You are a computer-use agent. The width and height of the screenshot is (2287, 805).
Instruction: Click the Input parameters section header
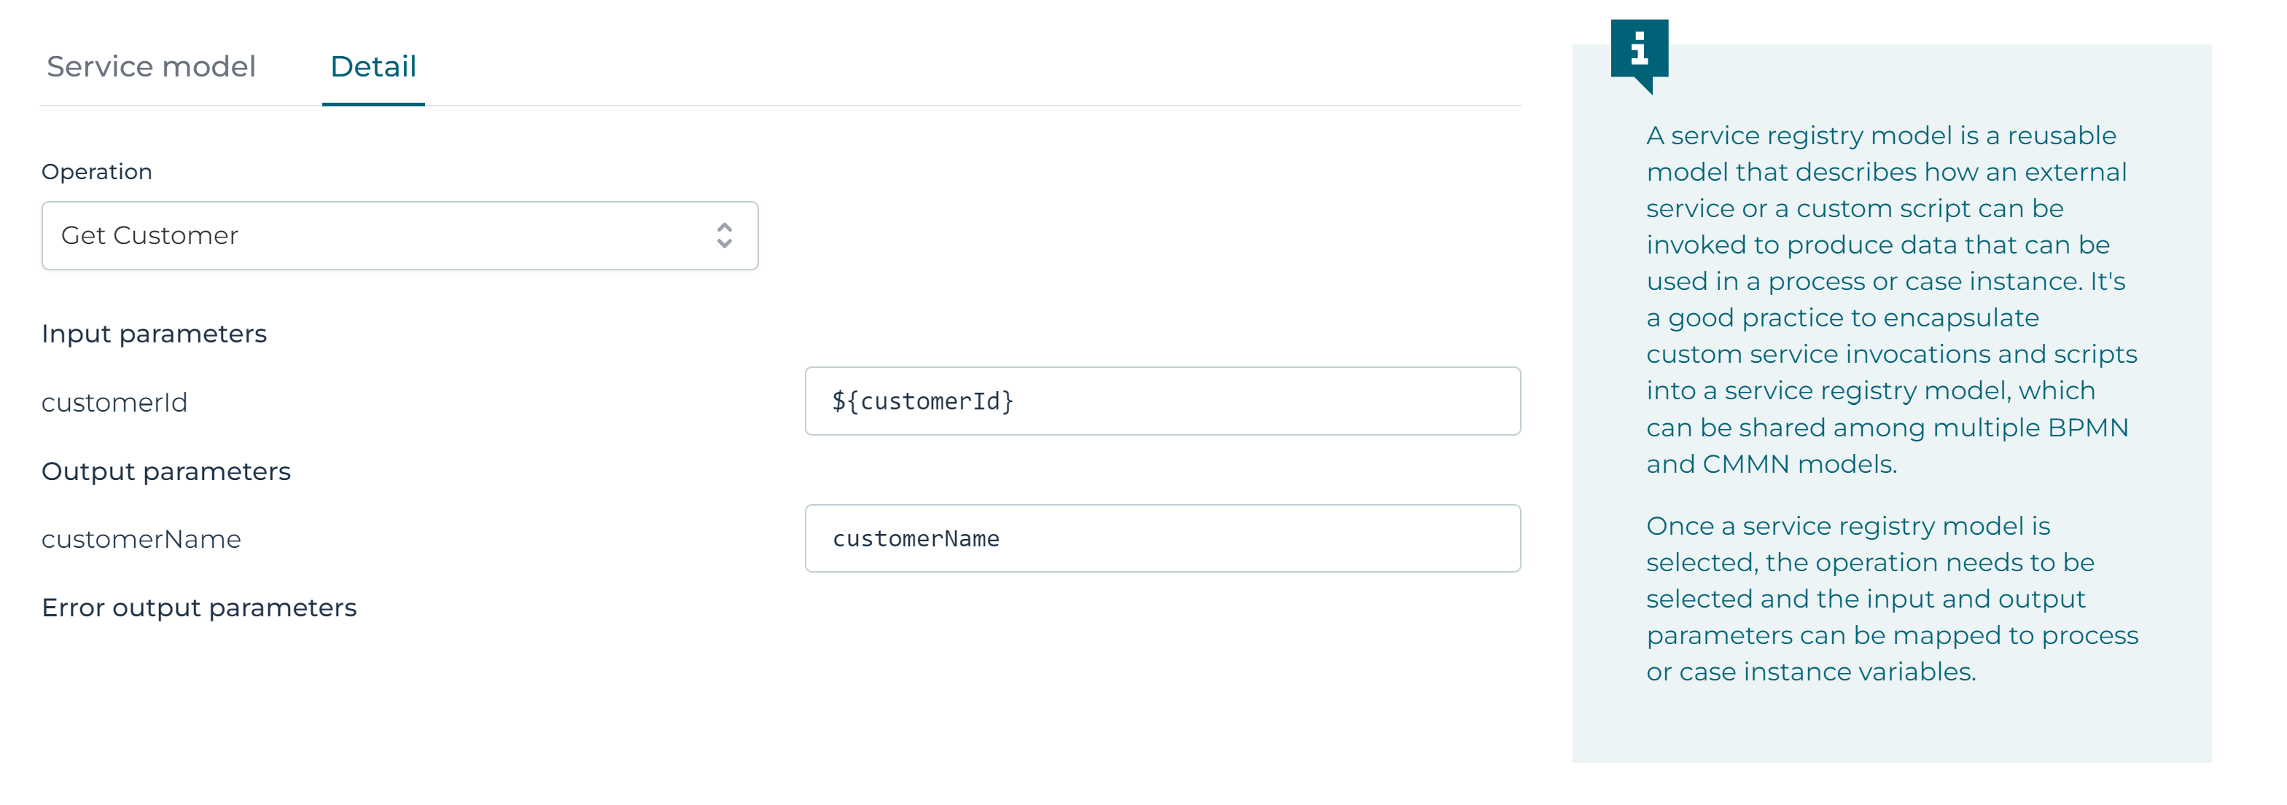154,333
